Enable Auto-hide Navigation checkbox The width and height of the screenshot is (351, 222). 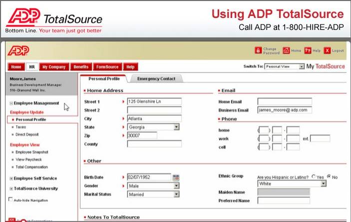click(11, 200)
